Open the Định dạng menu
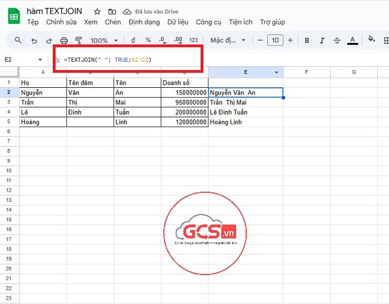 (x=144, y=22)
